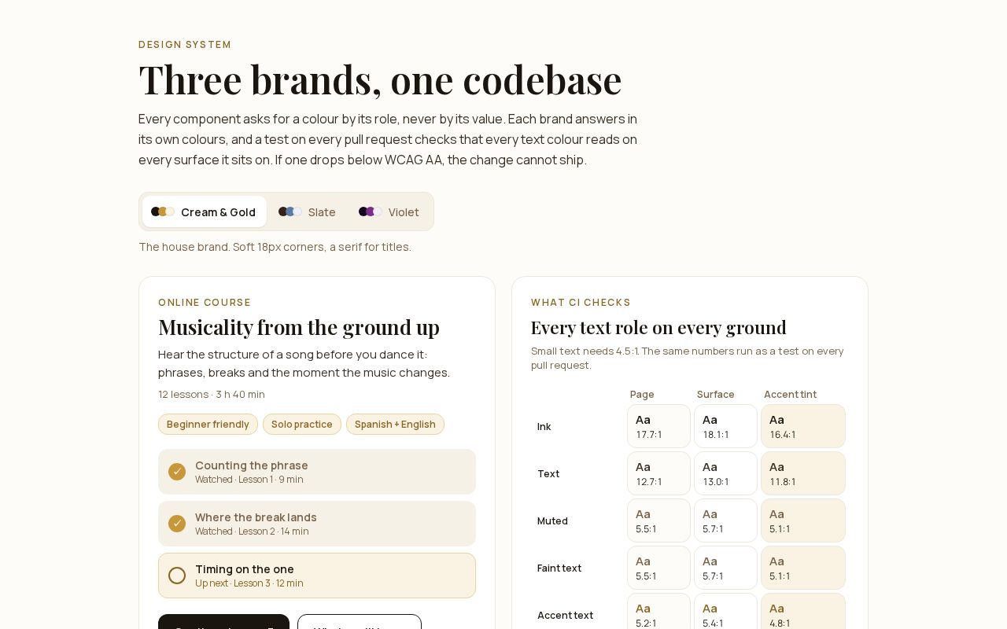The height and width of the screenshot is (629, 1007).
Task: Click the dark filled button under the lesson list
Action: [223, 622]
